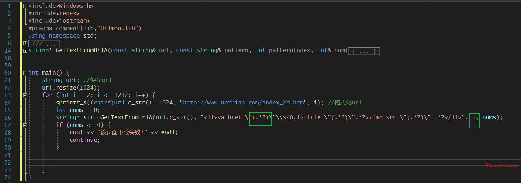Click 'regex' in the second include

pos(68,13)
